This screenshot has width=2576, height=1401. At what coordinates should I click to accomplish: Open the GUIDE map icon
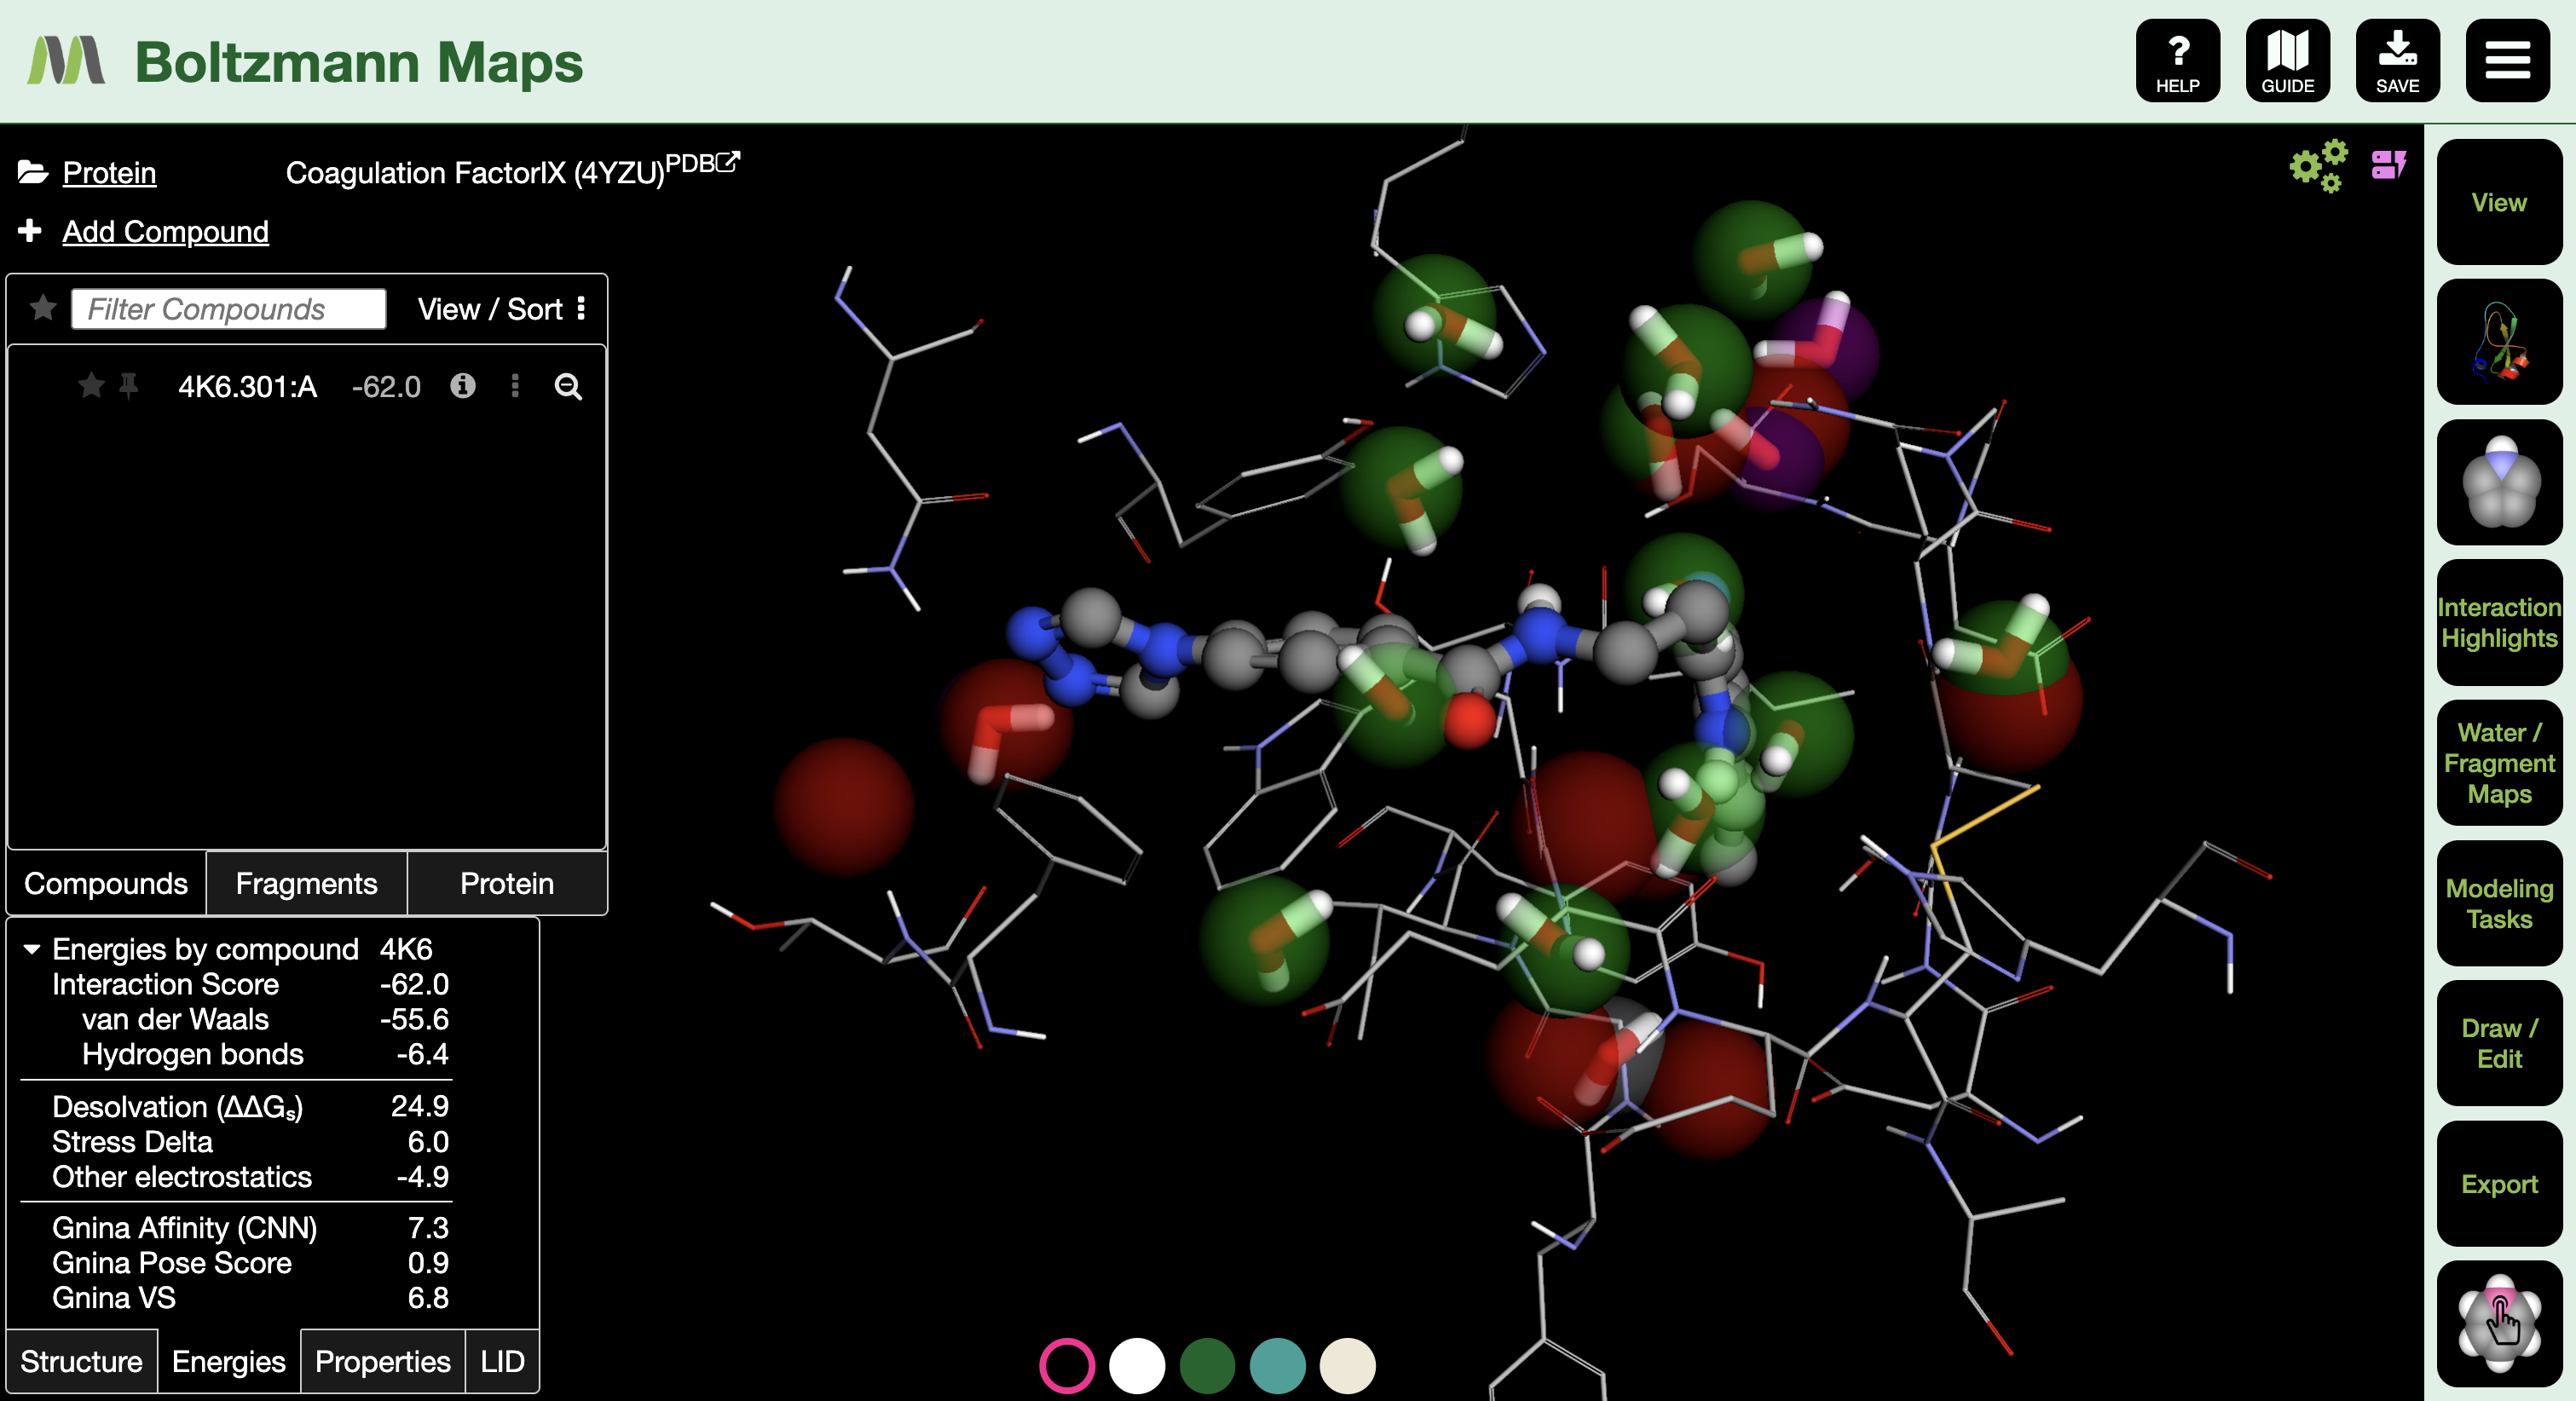point(2287,61)
